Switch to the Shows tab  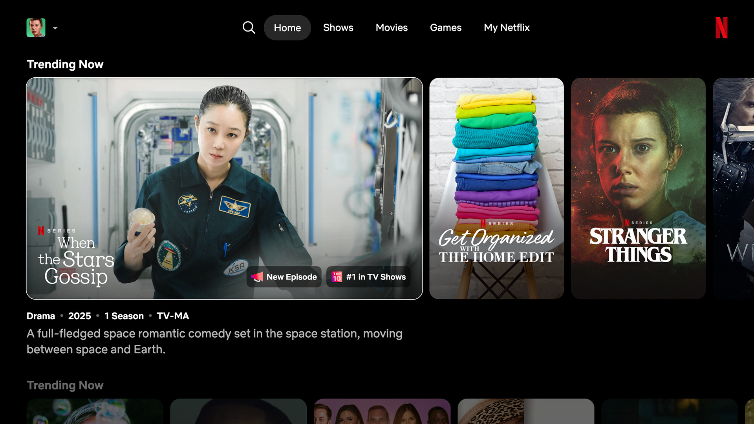[338, 27]
